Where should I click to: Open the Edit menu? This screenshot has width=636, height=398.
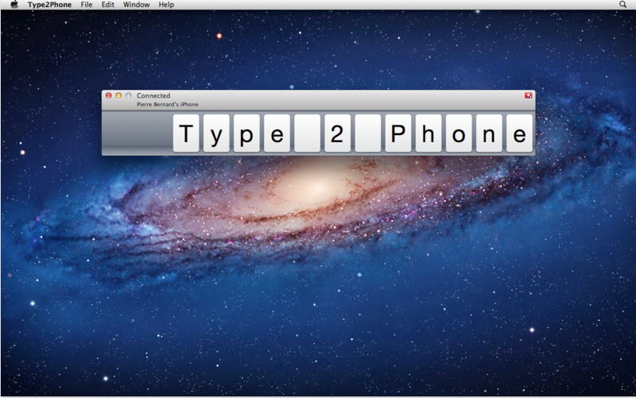click(108, 5)
